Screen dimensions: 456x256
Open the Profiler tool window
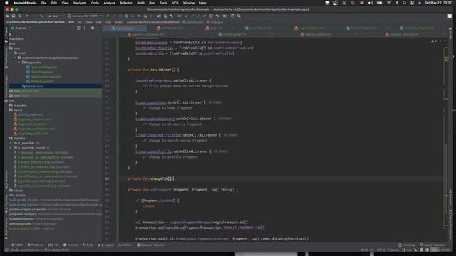[x=125, y=245]
